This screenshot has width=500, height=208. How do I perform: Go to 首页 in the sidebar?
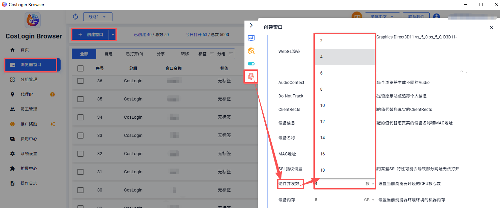(25, 50)
